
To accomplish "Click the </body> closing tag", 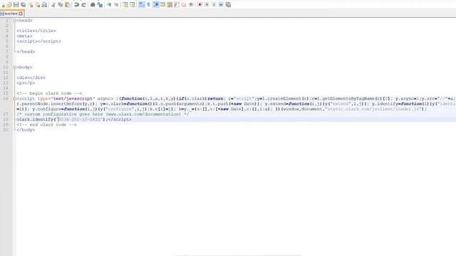I will coord(26,130).
